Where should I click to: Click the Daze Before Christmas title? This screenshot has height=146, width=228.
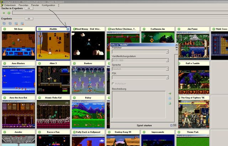coord(123,29)
